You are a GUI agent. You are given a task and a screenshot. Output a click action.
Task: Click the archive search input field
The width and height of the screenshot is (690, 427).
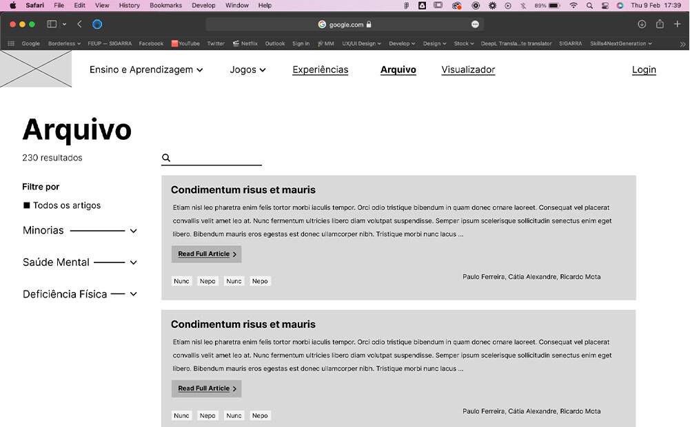[x=216, y=158]
